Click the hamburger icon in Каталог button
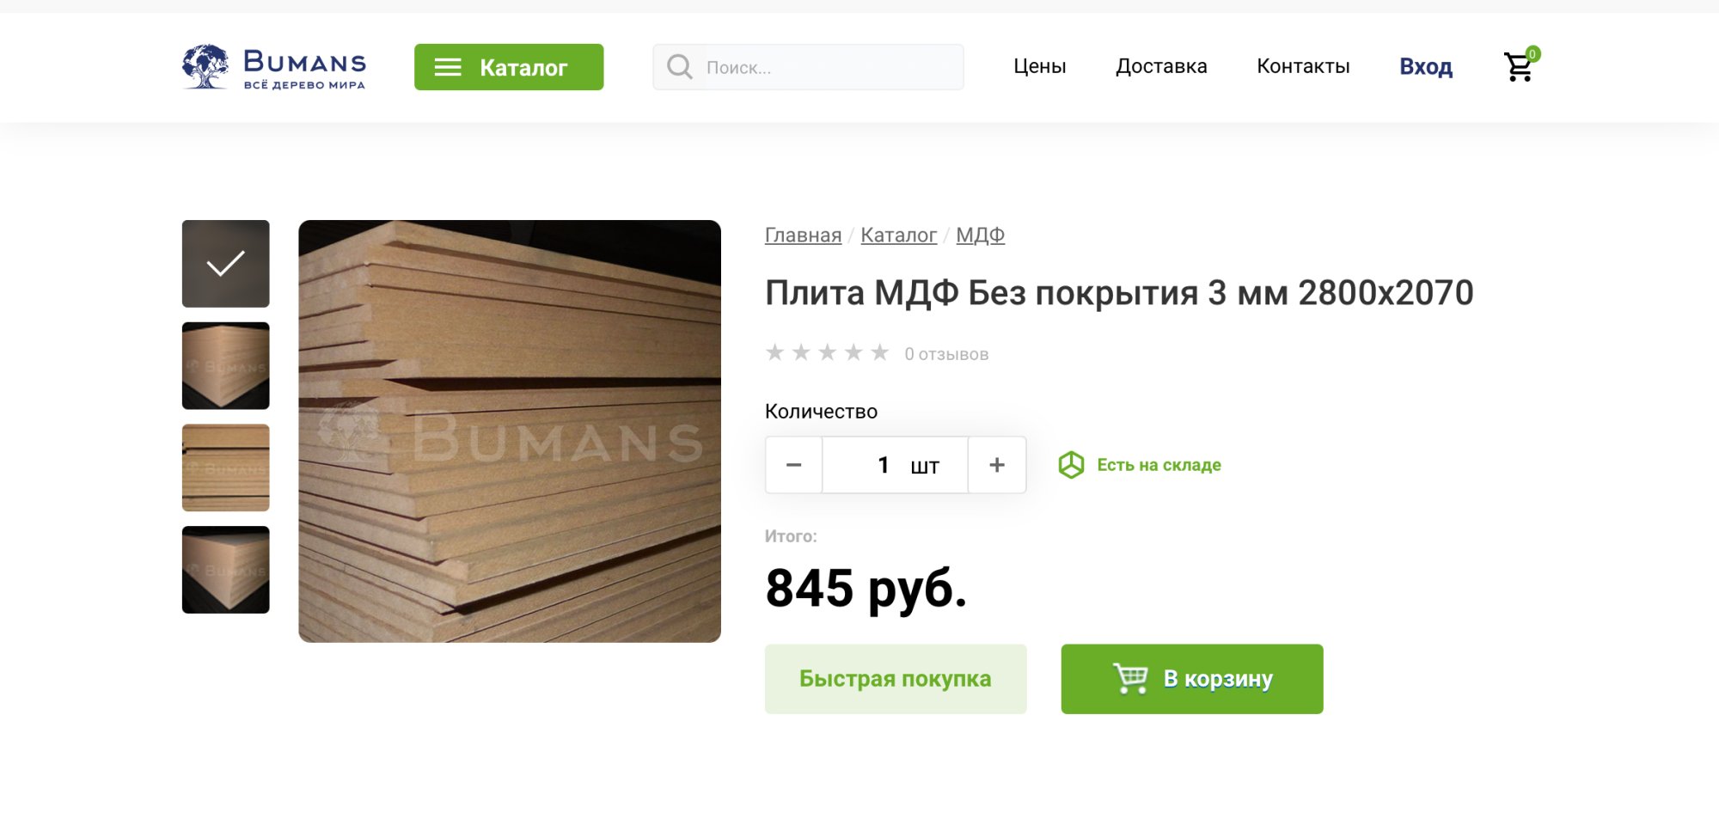 (x=448, y=67)
